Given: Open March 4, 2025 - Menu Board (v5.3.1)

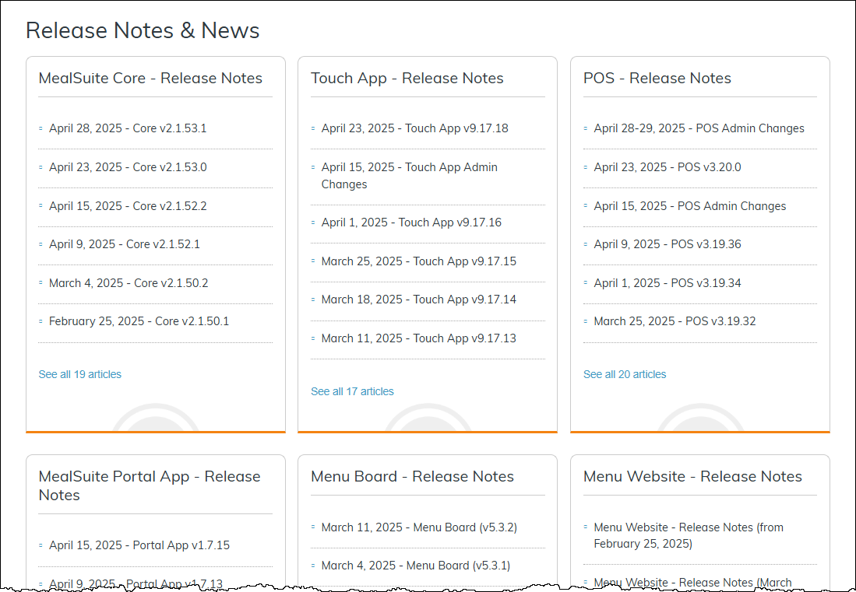Looking at the screenshot, I should coord(415,566).
